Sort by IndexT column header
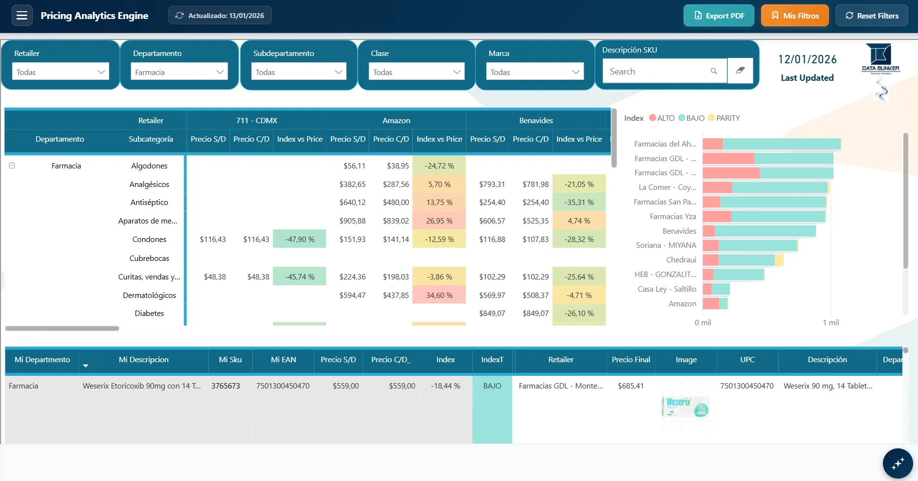Image resolution: width=918 pixels, height=481 pixels. (x=492, y=360)
